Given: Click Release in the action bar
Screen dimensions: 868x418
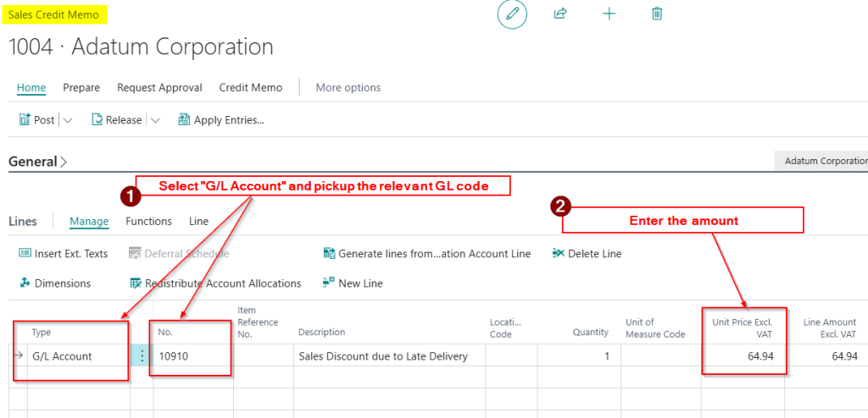Looking at the screenshot, I should [116, 120].
